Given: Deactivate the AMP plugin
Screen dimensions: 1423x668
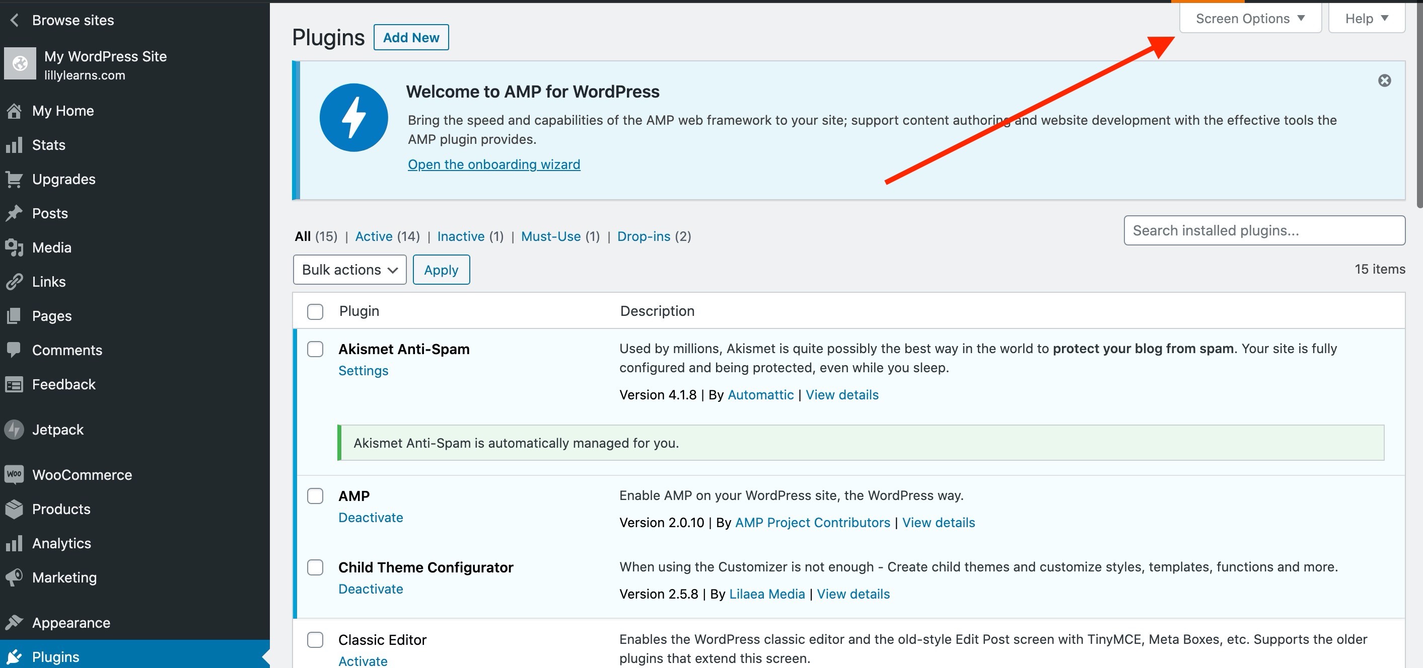Looking at the screenshot, I should 371,518.
